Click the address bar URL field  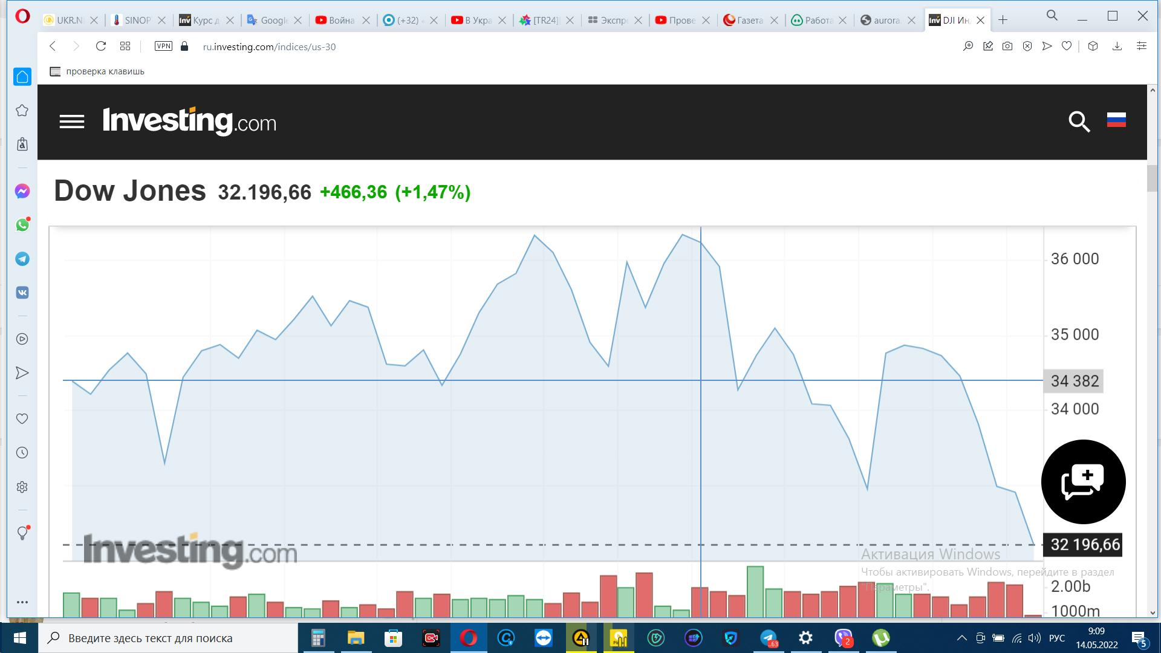269,47
